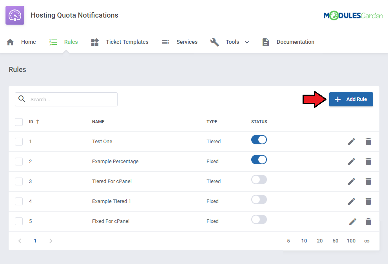Go to next page arrow
388x264 pixels.
coord(51,241)
